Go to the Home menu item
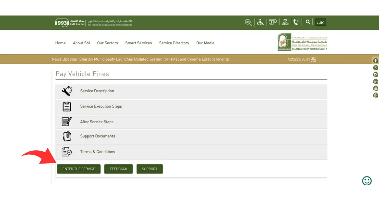Image resolution: width=379 pixels, height=206 pixels. pos(60,43)
